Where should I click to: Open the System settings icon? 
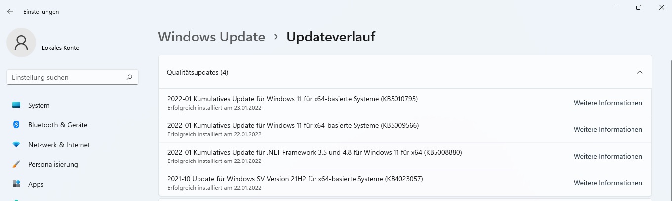pyautogui.click(x=16, y=105)
